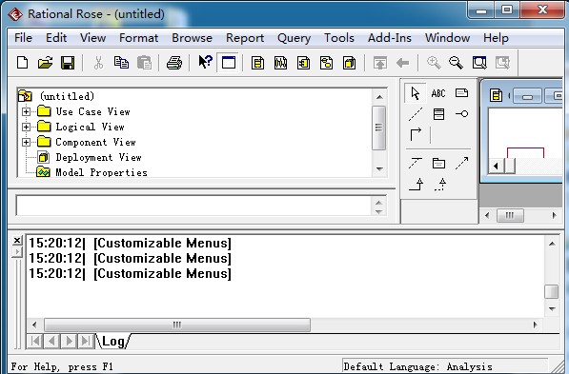Image resolution: width=569 pixels, height=374 pixels.
Task: Cut selection with the scissors icon
Action: coord(98,63)
